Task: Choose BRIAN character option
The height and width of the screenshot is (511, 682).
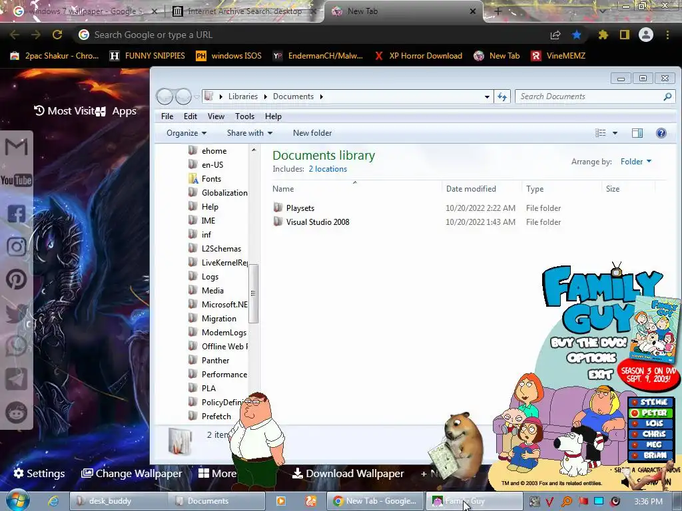Action: tap(650, 455)
